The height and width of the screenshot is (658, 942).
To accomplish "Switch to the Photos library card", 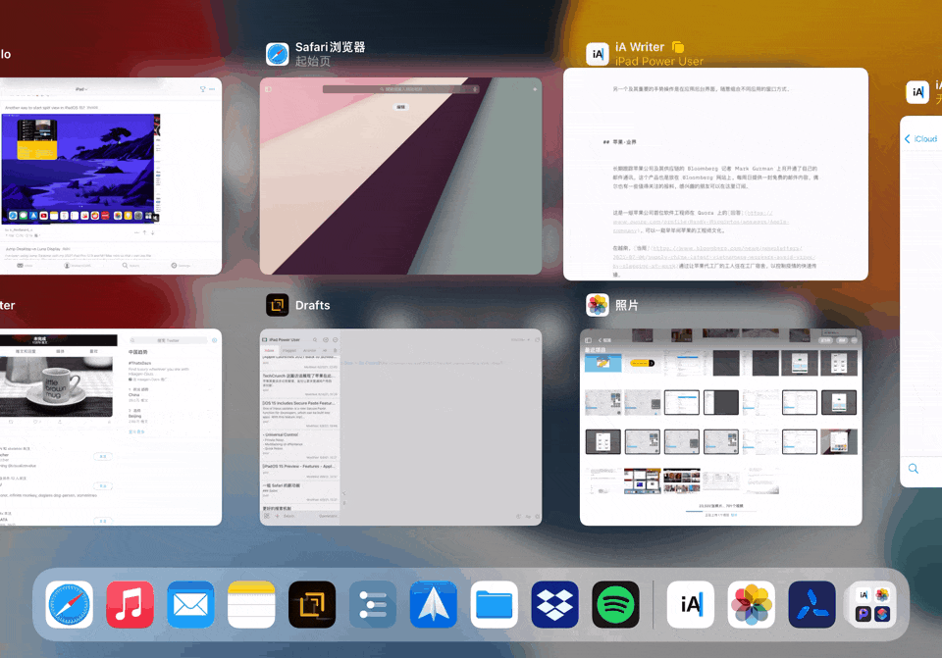I will tap(721, 427).
